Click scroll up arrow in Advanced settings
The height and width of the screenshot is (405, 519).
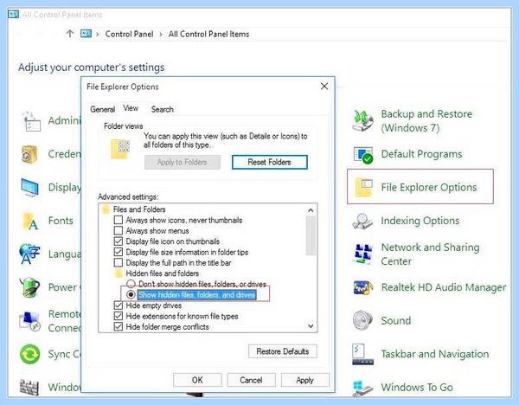(311, 210)
